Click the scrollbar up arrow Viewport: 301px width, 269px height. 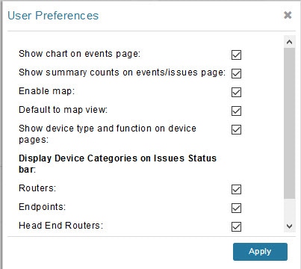coord(289,42)
